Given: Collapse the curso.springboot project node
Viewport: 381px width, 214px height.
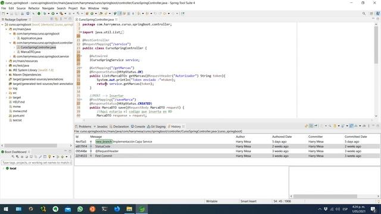Looking at the screenshot, I should click(x=2, y=24).
